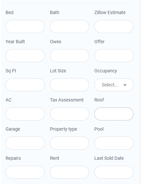Click the Offer text field
Viewport: 141px width, 184px height.
pos(114,56)
